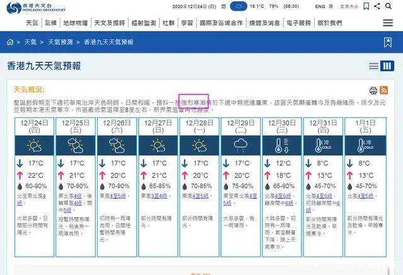Click 8°C minimum temperature under 12月31日
This screenshot has height=275, width=403.
322,163
